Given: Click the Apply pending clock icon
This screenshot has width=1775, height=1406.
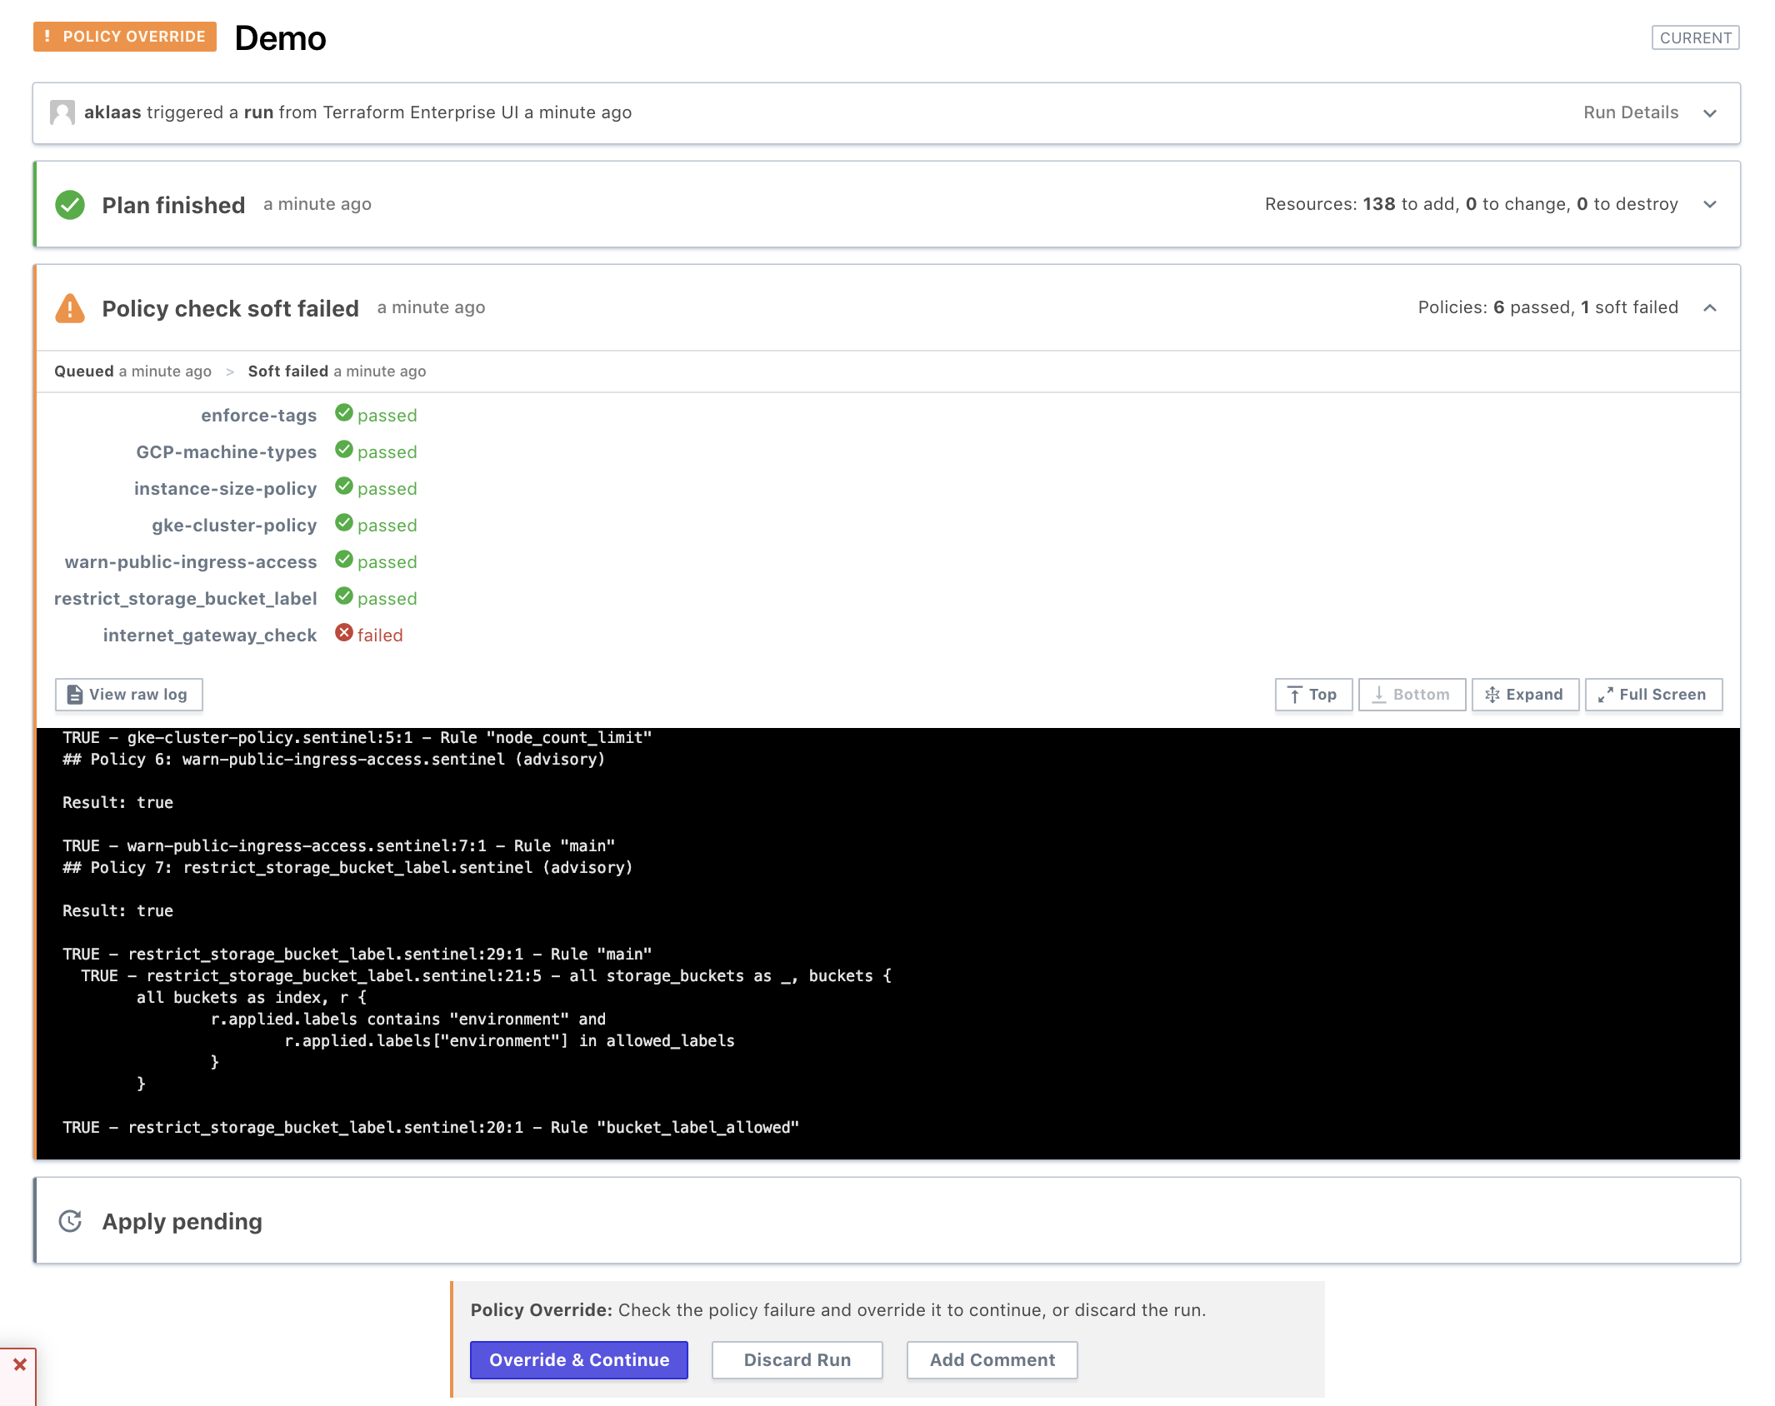Looking at the screenshot, I should (x=70, y=1221).
